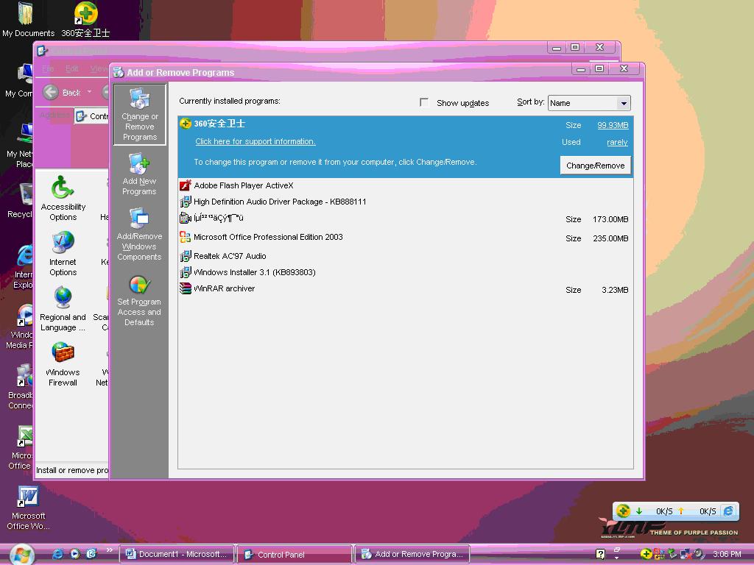754x565 pixels.
Task: Click Microsoft Office Professional 2003 icon
Action: [x=185, y=237]
